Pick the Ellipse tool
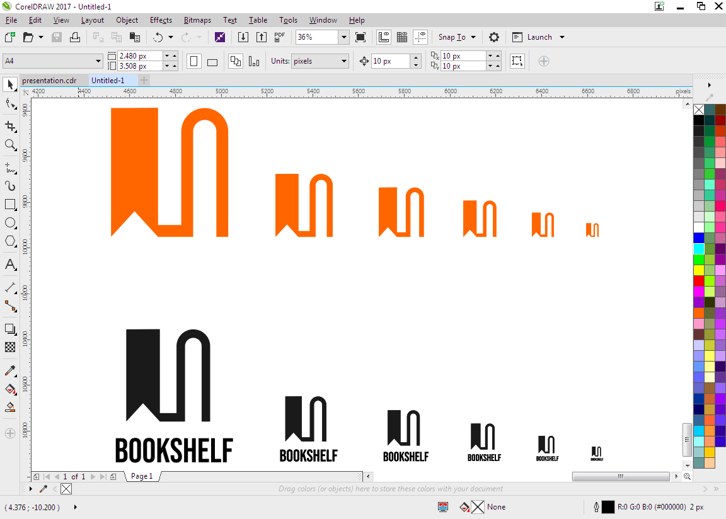 (x=10, y=223)
